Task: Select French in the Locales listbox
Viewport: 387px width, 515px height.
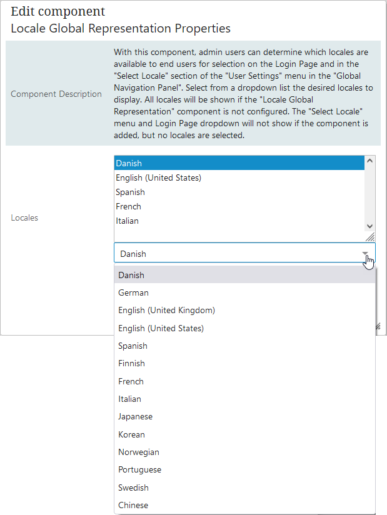Action: point(239,207)
